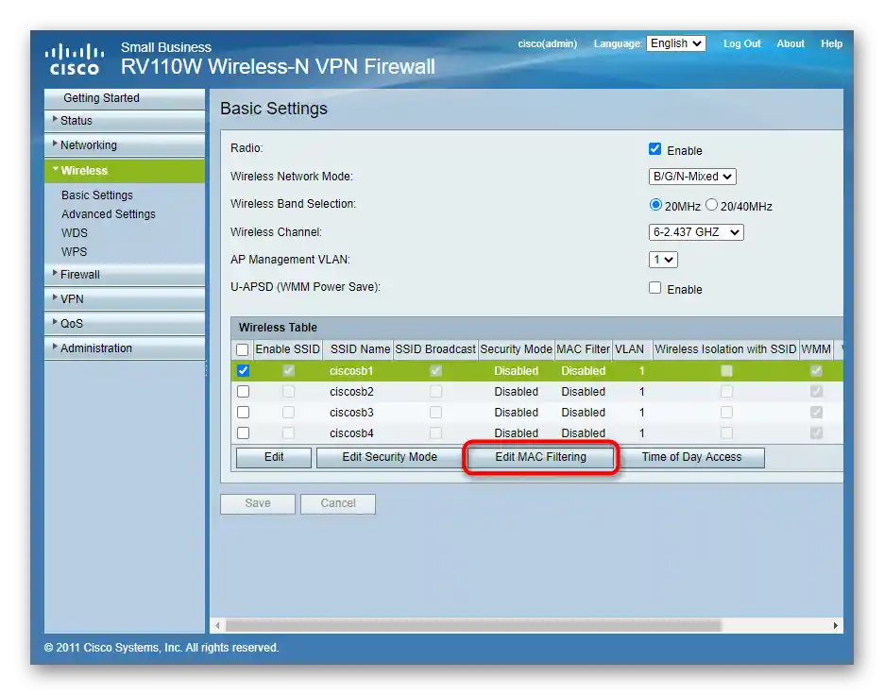
Task: Uncheck the ciscosb1 row selection checkbox
Action: 243,370
